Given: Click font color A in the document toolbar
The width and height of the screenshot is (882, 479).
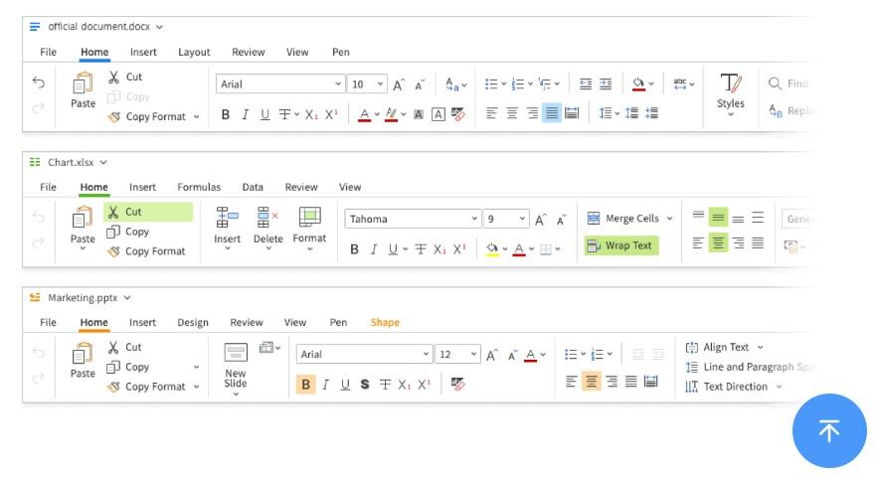Looking at the screenshot, I should tap(365, 114).
